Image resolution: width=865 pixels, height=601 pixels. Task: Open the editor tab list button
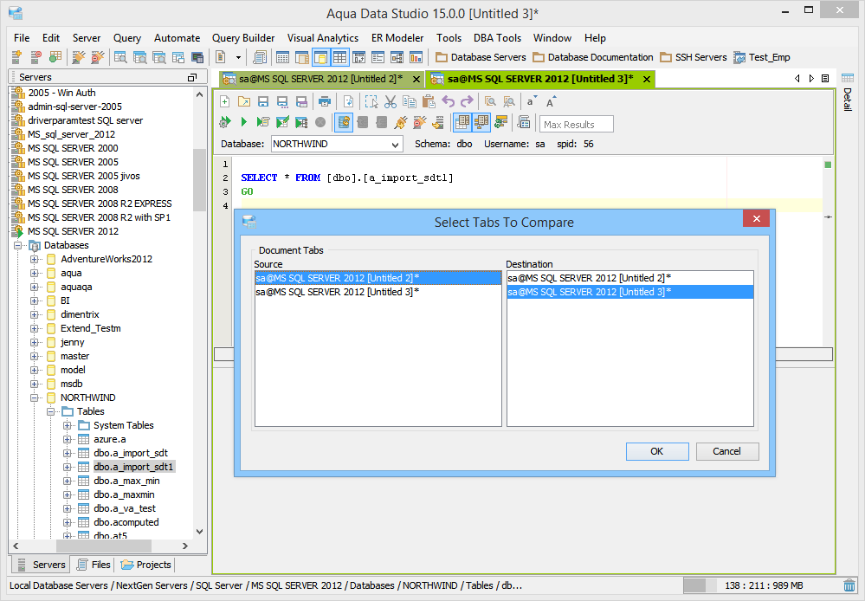click(825, 78)
